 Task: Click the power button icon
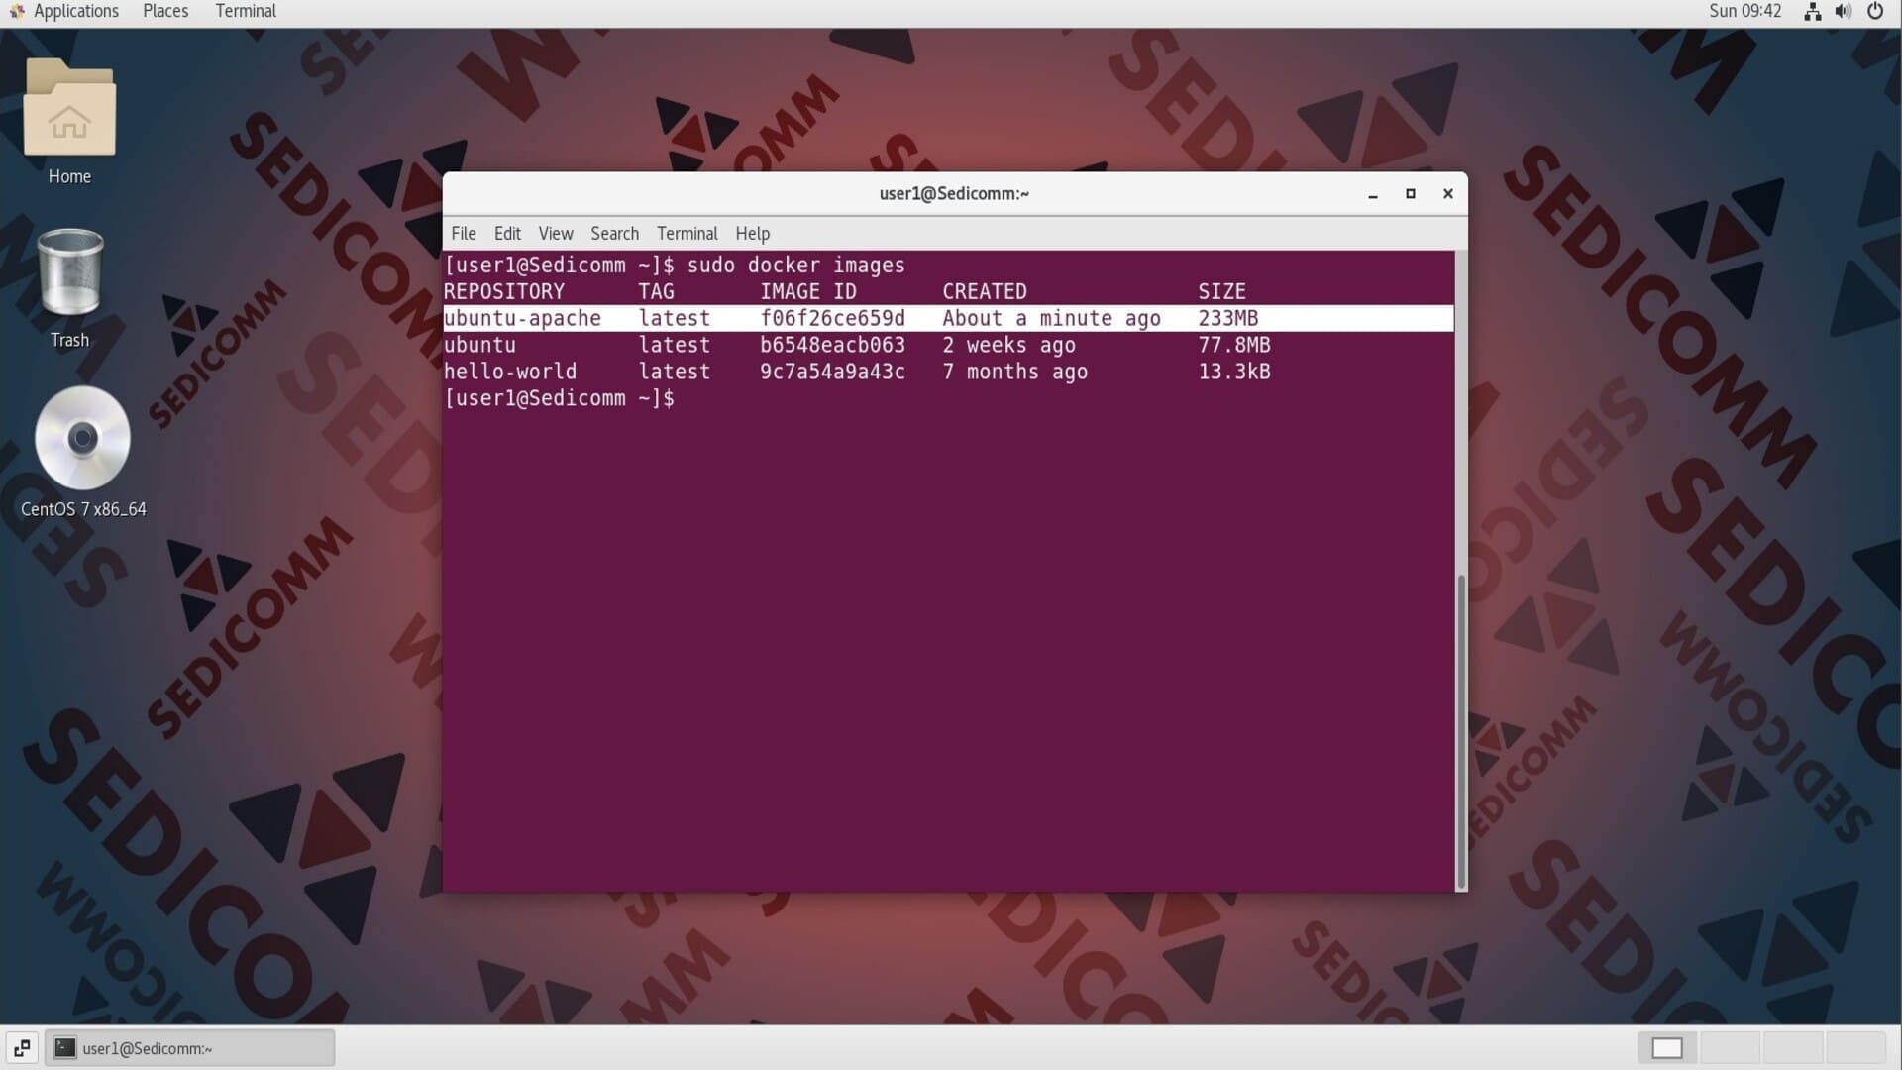pos(1875,11)
